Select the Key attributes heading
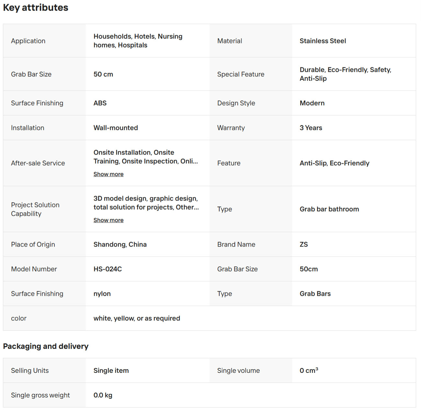Image resolution: width=421 pixels, height=413 pixels. coord(36,7)
